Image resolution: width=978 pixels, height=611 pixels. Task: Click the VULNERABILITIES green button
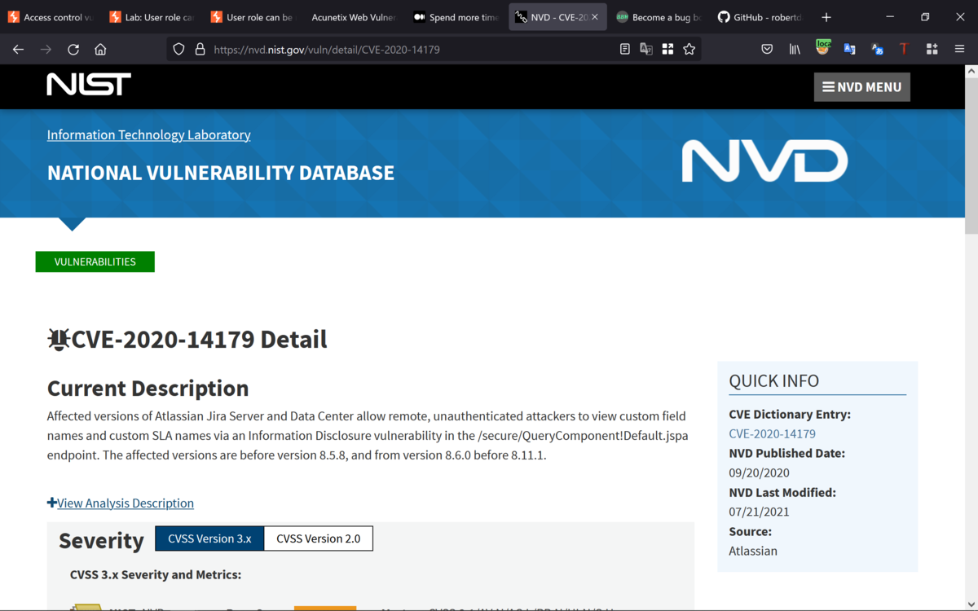click(95, 262)
